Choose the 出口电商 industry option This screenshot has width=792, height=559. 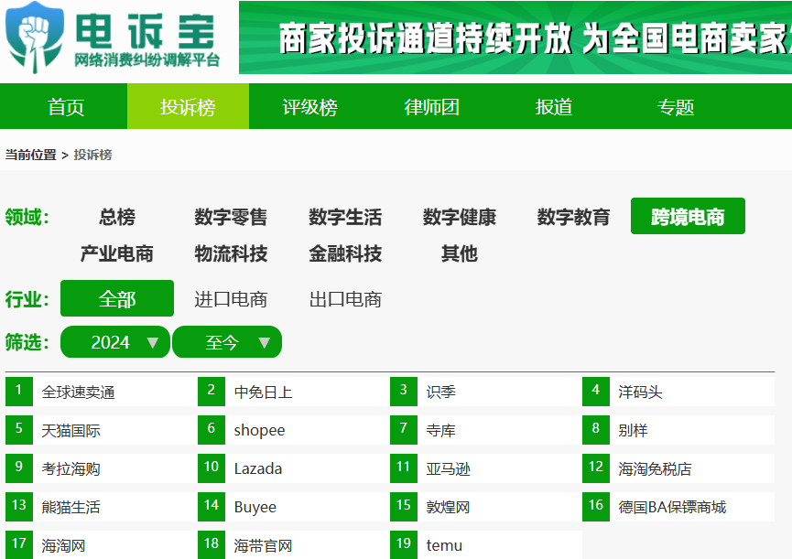click(345, 299)
